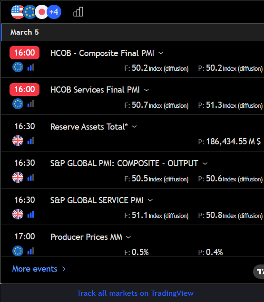Open the More events link
The image size is (264, 302).
(x=39, y=269)
